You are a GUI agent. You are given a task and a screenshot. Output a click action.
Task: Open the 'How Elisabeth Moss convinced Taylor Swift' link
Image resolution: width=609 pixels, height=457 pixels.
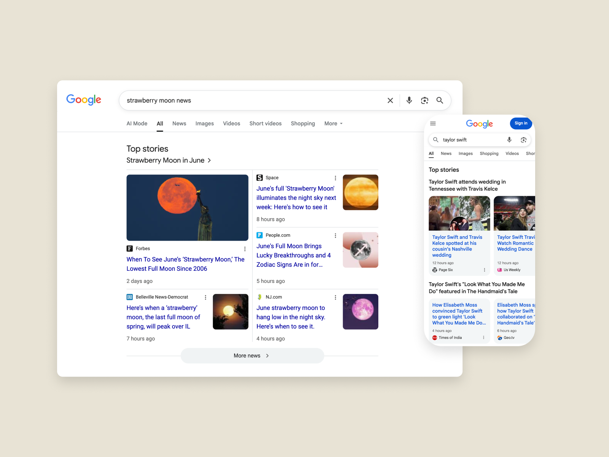pos(459,314)
